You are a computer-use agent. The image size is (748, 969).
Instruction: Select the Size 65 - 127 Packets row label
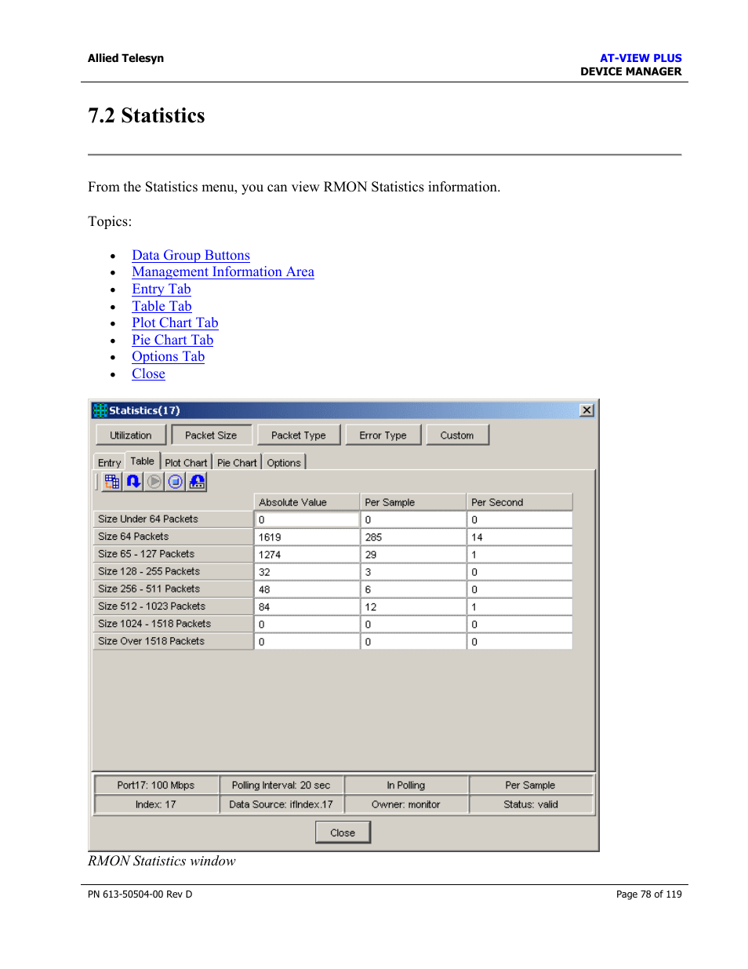[x=173, y=554]
